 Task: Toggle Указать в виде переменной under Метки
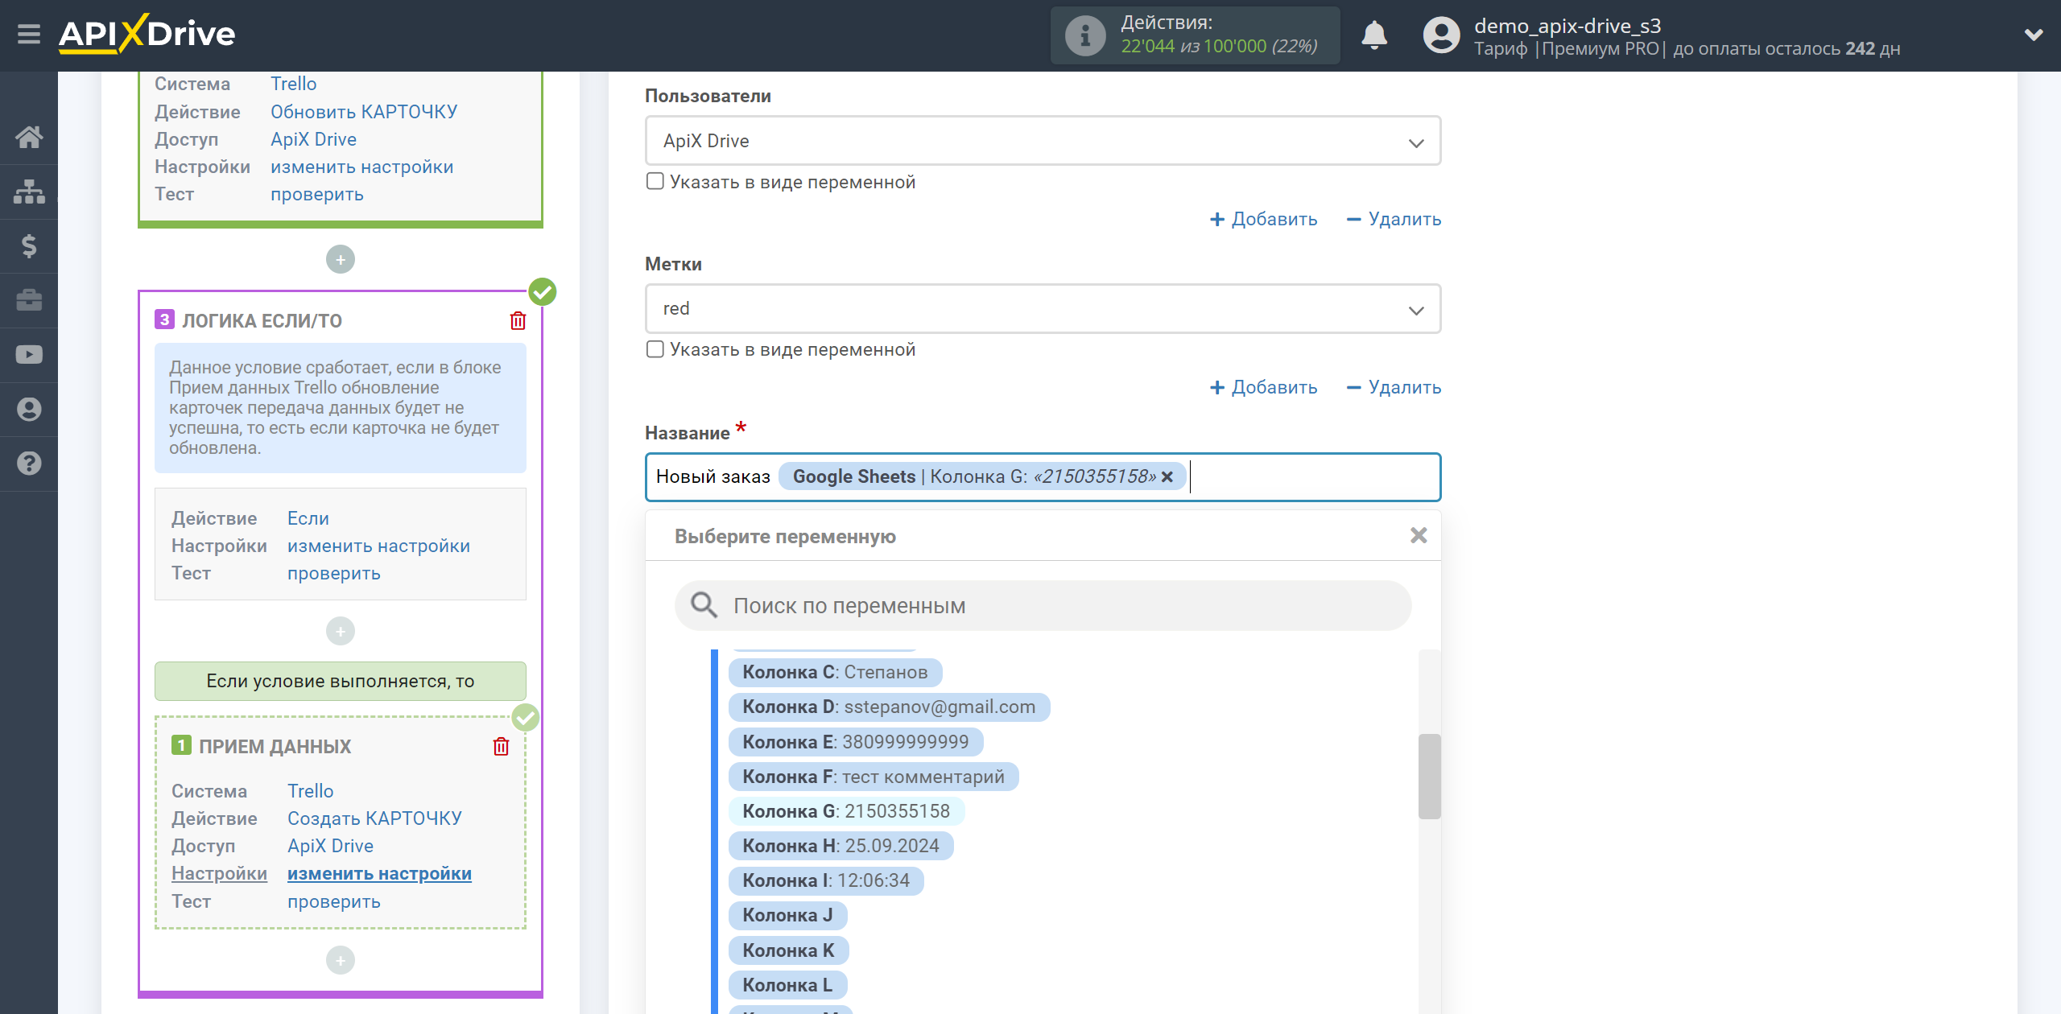pyautogui.click(x=655, y=348)
